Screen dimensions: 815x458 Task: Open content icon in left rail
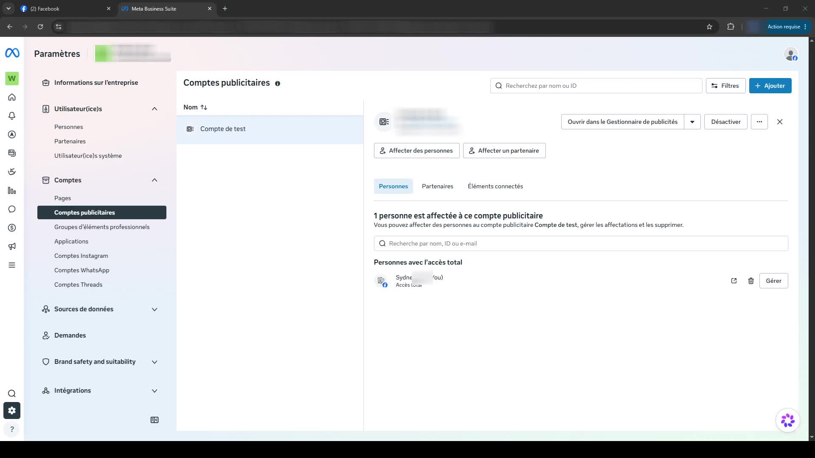(x=12, y=153)
